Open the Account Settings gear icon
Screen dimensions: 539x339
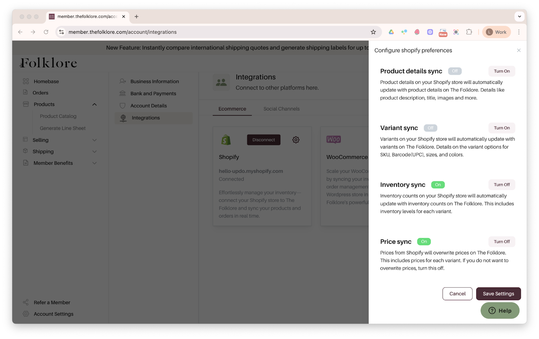pyautogui.click(x=26, y=314)
